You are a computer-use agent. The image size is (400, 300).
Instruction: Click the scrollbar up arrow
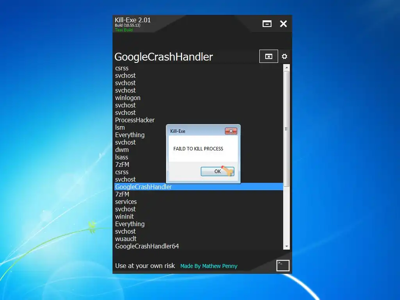point(287,68)
